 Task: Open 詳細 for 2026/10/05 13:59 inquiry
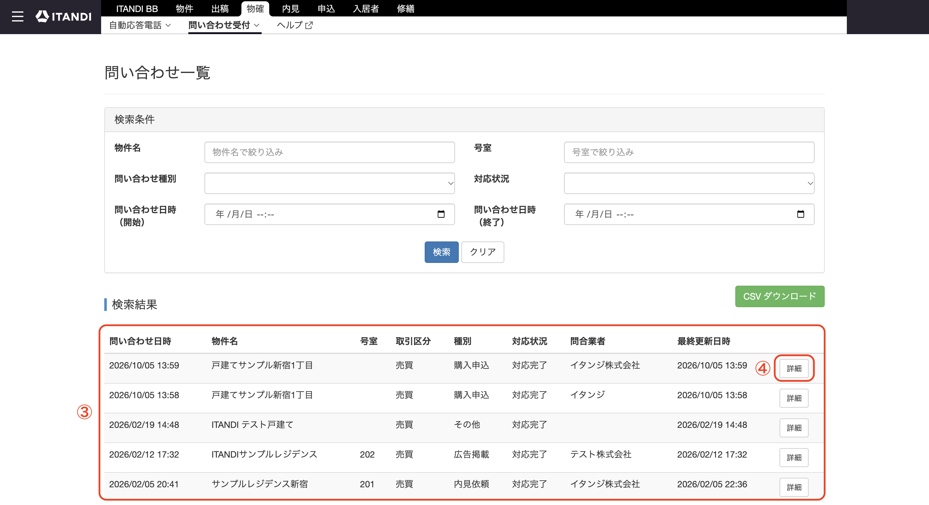(x=794, y=368)
